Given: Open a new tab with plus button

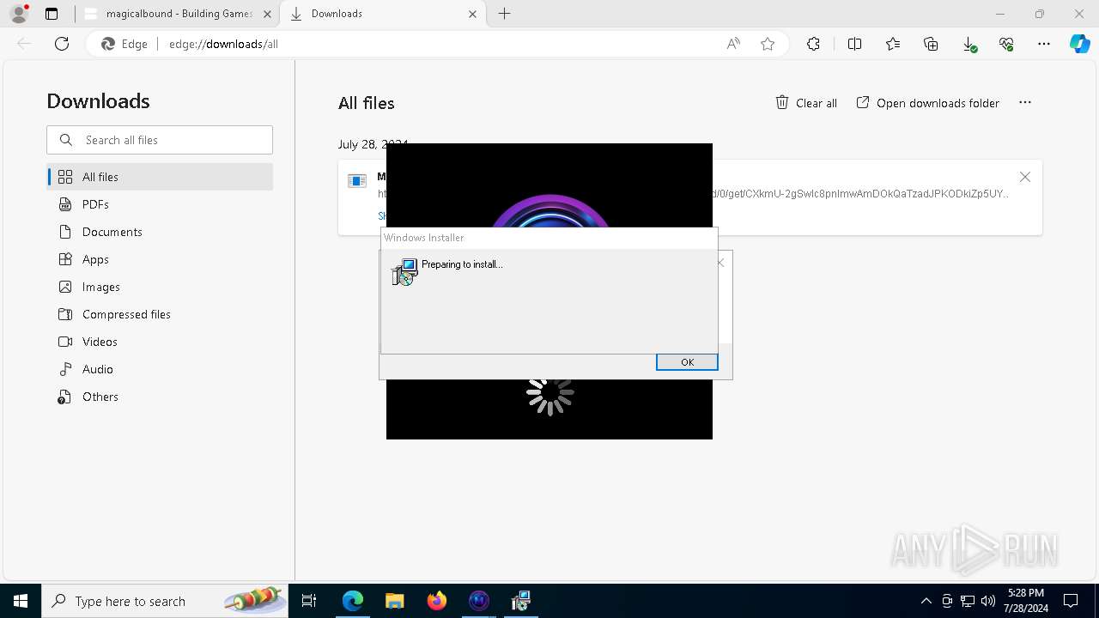Looking at the screenshot, I should 505,14.
